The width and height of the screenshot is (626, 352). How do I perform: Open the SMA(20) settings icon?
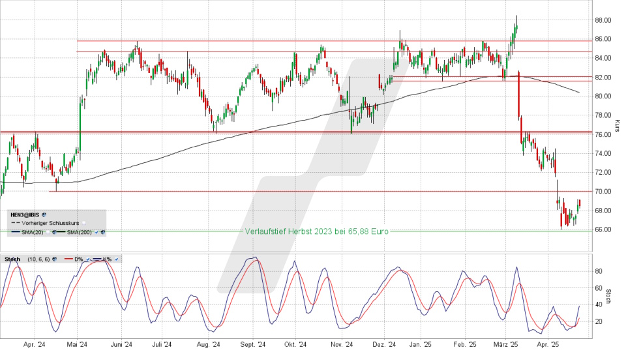coord(54,232)
